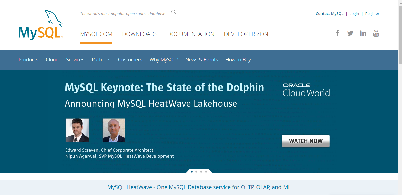Open News & Events menu item
Image resolution: width=402 pixels, height=195 pixels.
(202, 60)
